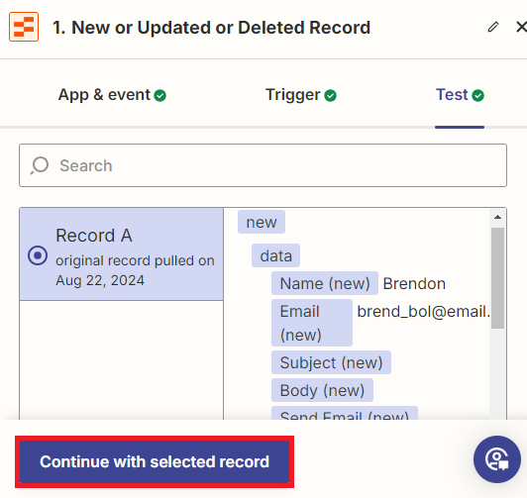This screenshot has width=527, height=498.
Task: Click 'original record pulled on Aug 22, 2024'
Action: tap(135, 270)
